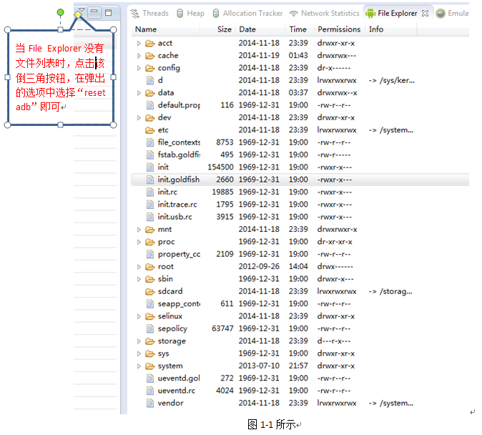
Task: Click the data folder icon
Action: point(149,93)
